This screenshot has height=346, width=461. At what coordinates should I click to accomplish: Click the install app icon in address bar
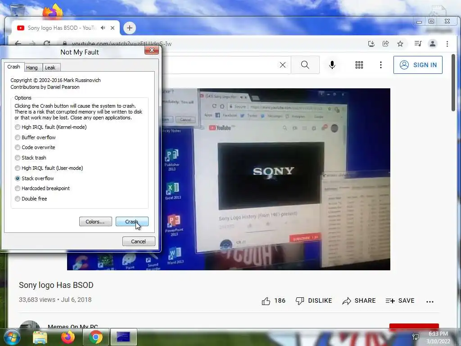point(371,44)
